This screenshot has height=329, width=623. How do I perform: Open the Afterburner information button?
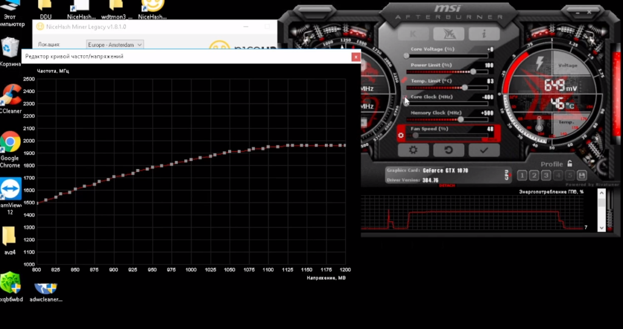coord(484,34)
